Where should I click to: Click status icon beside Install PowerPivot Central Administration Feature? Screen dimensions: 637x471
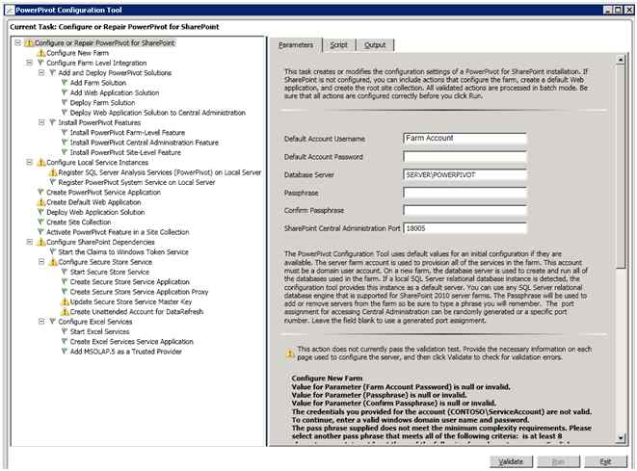point(65,143)
